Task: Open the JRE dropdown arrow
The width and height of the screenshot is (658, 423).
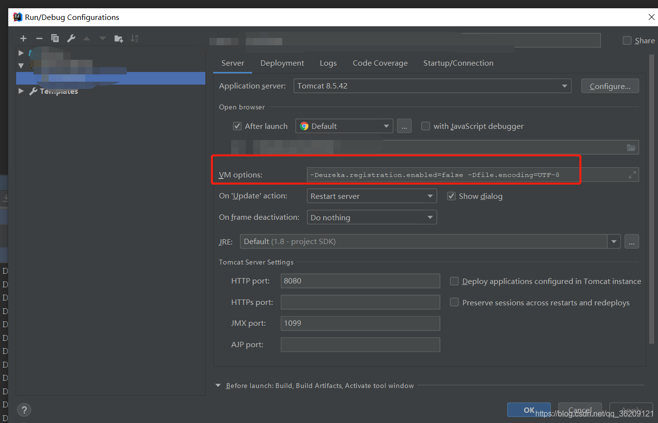Action: [x=614, y=242]
